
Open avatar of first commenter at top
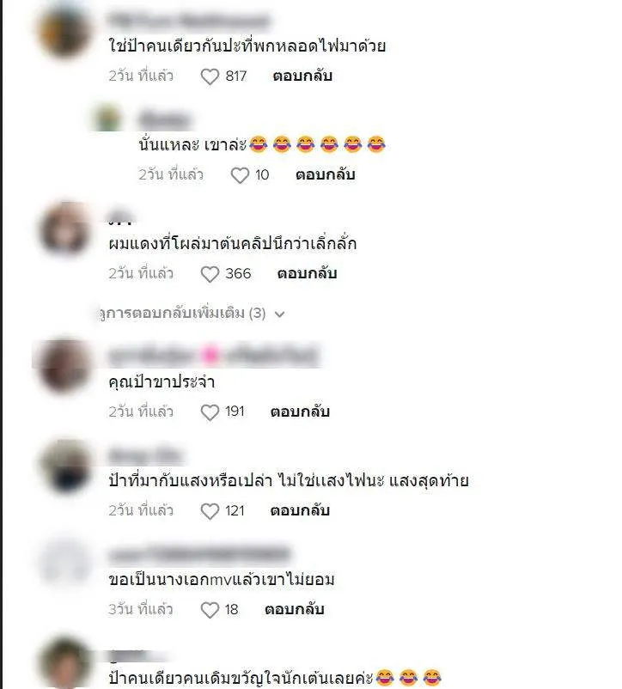coord(64,32)
